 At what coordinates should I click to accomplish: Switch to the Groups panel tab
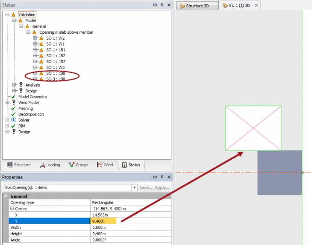tap(78, 165)
